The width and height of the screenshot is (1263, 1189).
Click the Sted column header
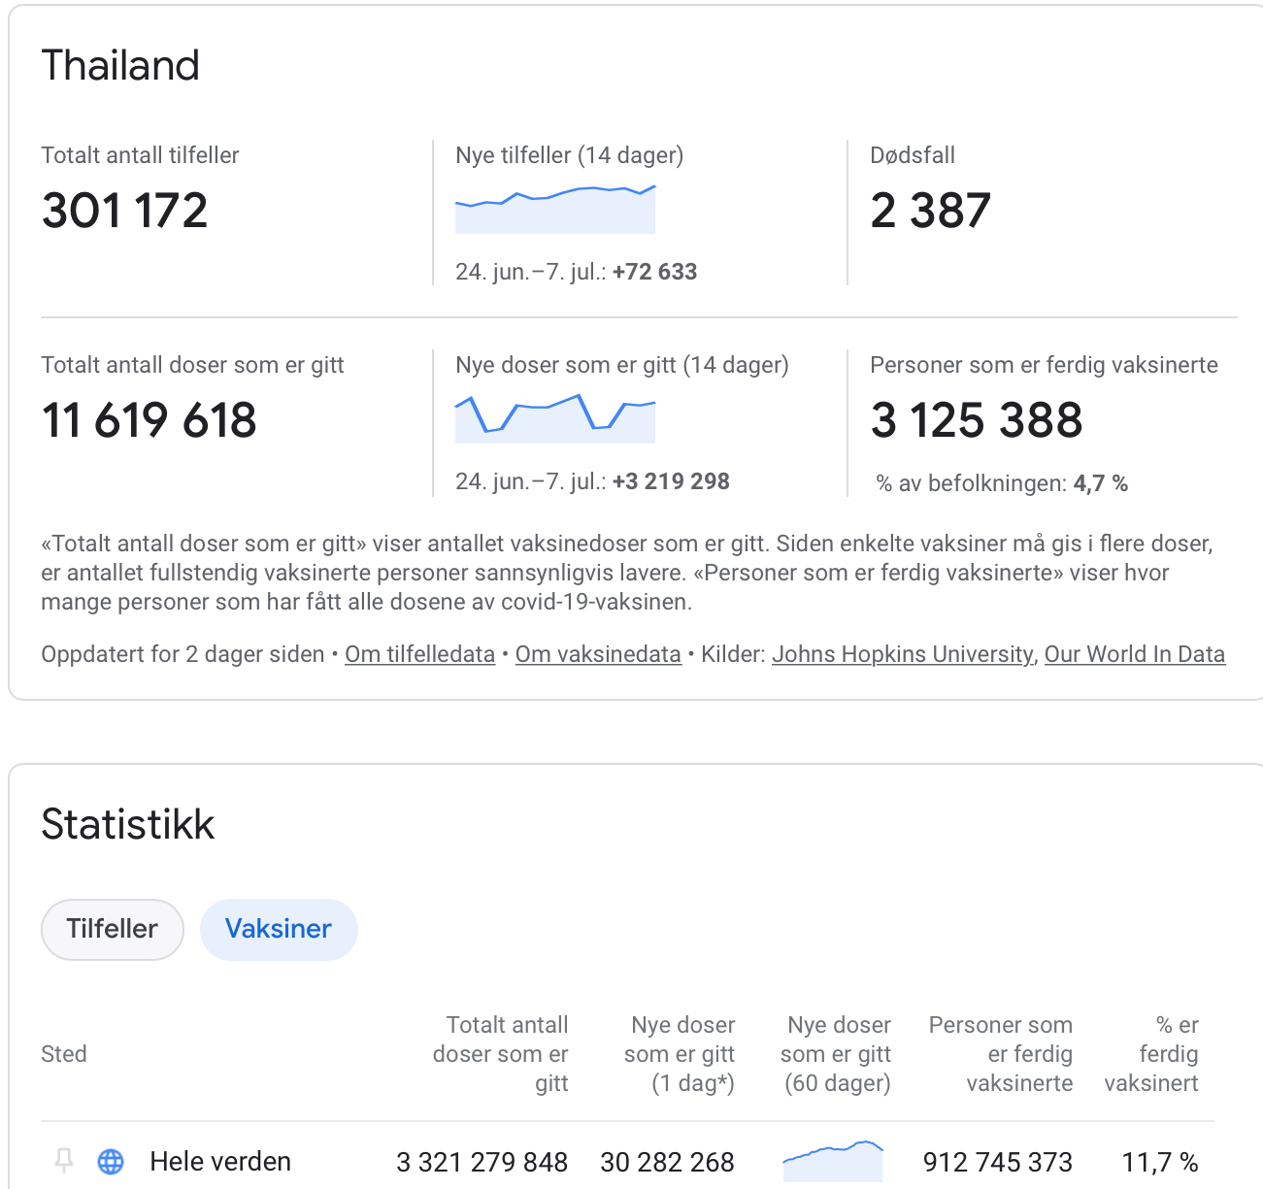(64, 1054)
